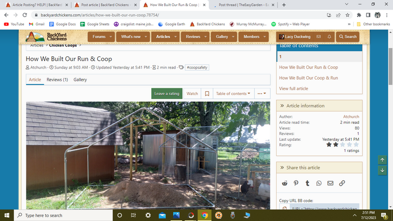Collapse the Article information panel
Image resolution: width=393 pixels, height=221 pixels.
coord(282,106)
